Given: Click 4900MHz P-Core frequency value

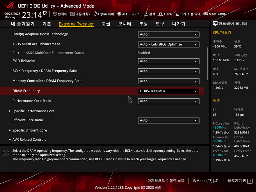Looking at the screenshot, I should click(219, 127).
